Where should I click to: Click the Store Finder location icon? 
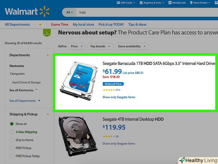(x=191, y=3)
